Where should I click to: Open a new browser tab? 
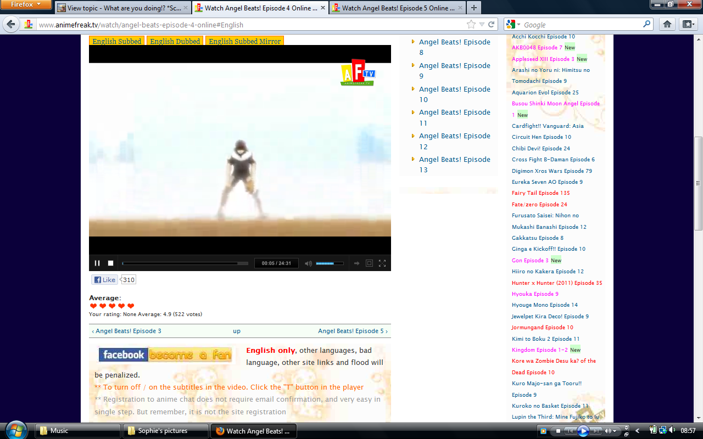(473, 8)
